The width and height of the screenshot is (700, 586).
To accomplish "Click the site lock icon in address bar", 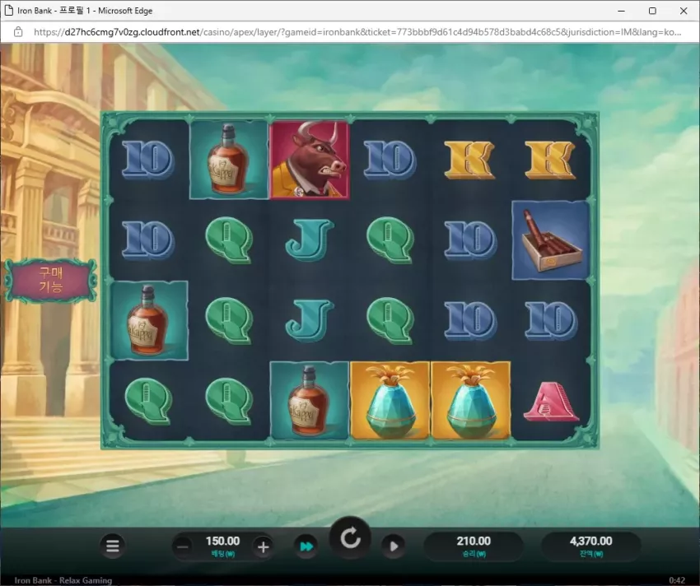I will point(18,32).
